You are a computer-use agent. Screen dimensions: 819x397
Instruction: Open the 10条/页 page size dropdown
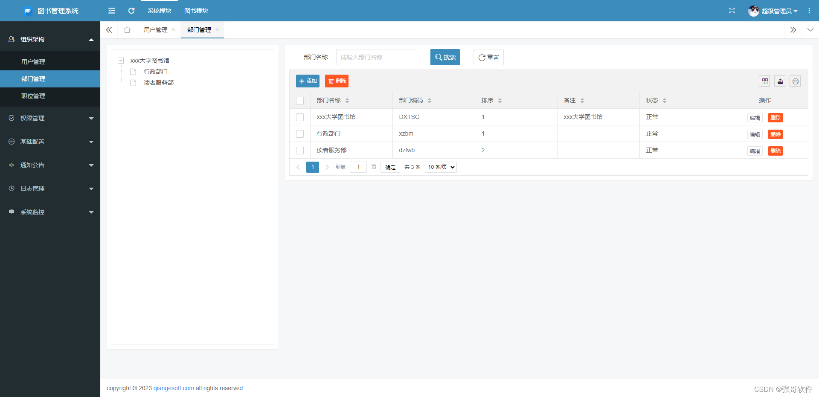coord(440,167)
